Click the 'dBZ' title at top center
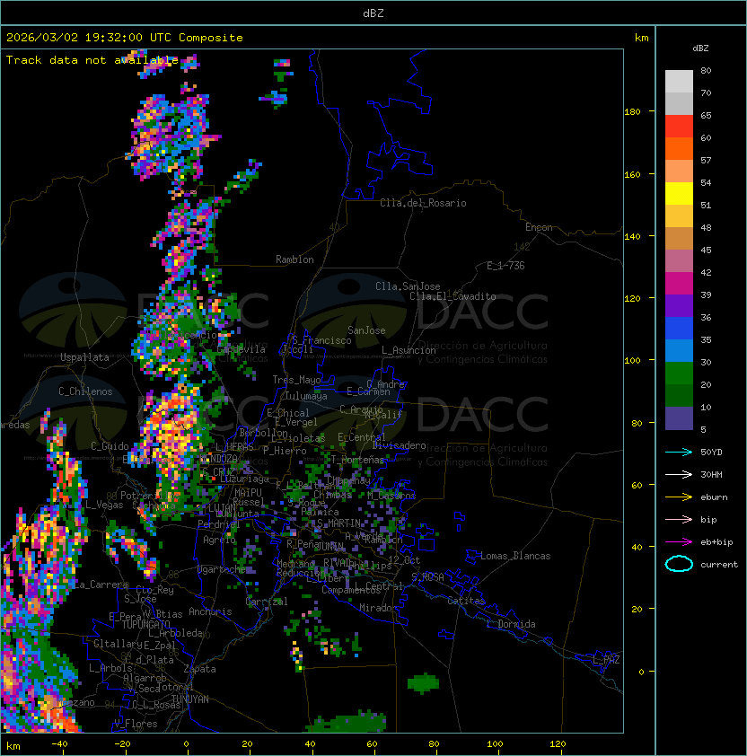The width and height of the screenshot is (747, 756). click(373, 13)
